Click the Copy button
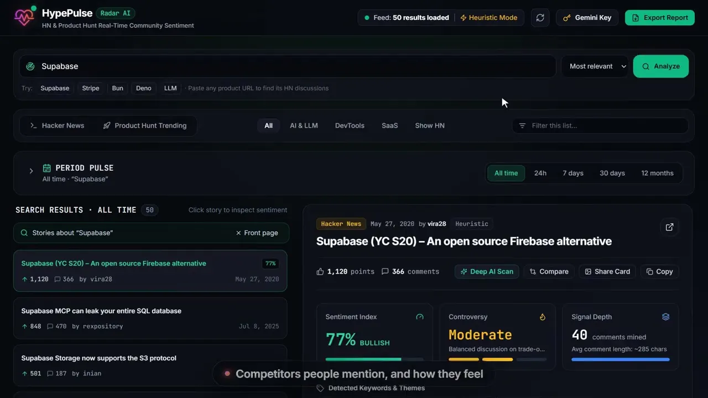 659,271
